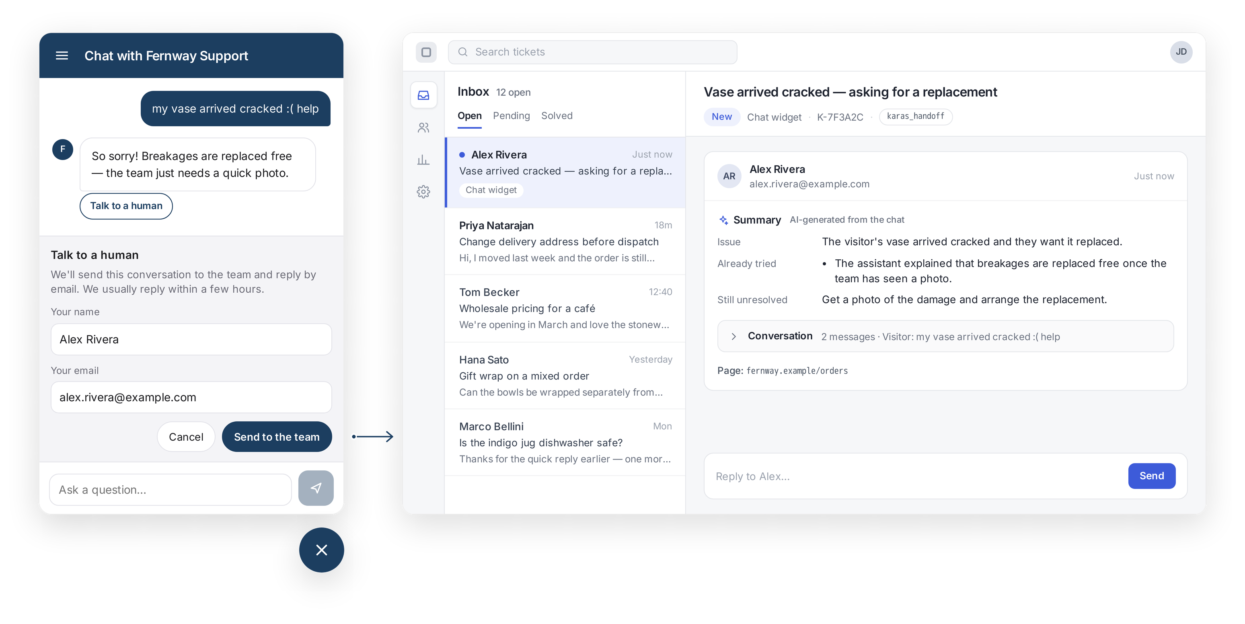The height and width of the screenshot is (624, 1245).
Task: Expand the Conversation section chevron
Action: 733,337
